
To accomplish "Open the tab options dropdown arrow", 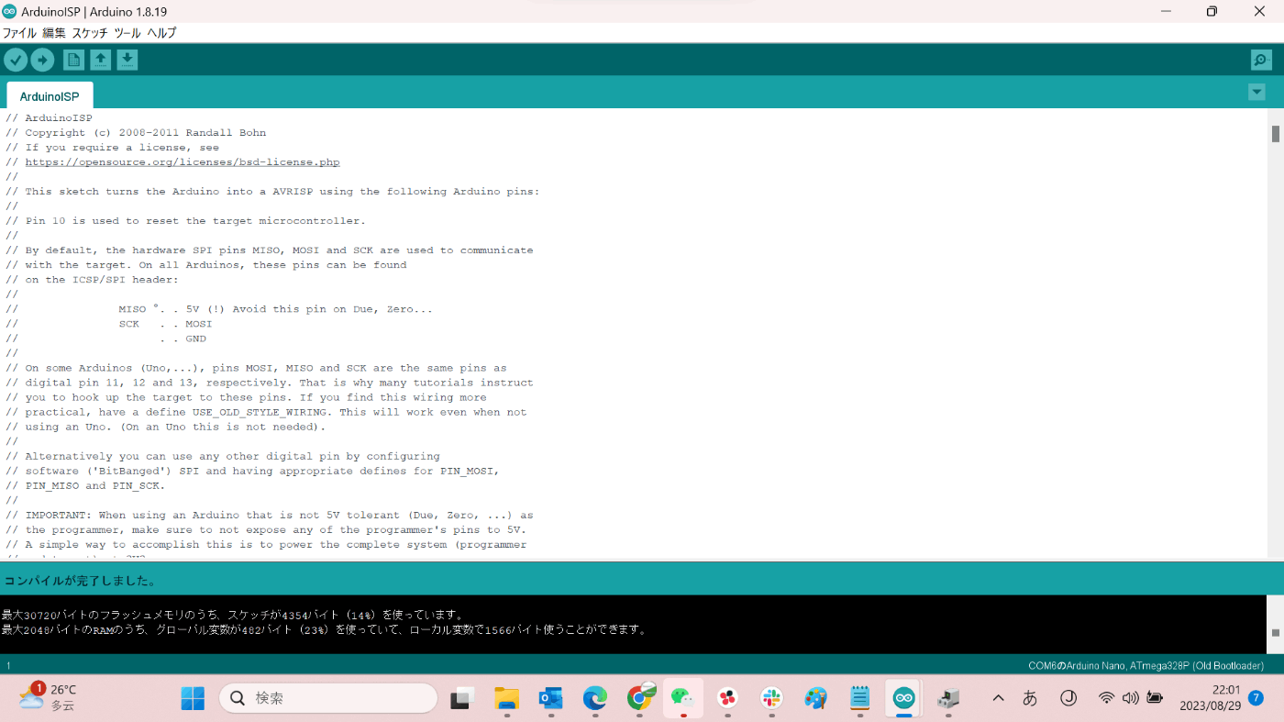I will coord(1256,92).
